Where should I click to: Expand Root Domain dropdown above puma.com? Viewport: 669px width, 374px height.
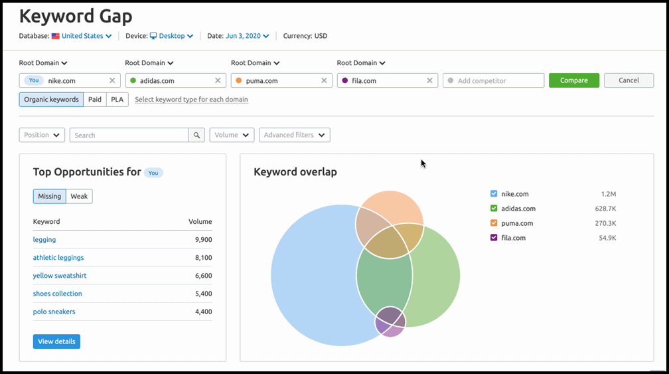pyautogui.click(x=255, y=62)
